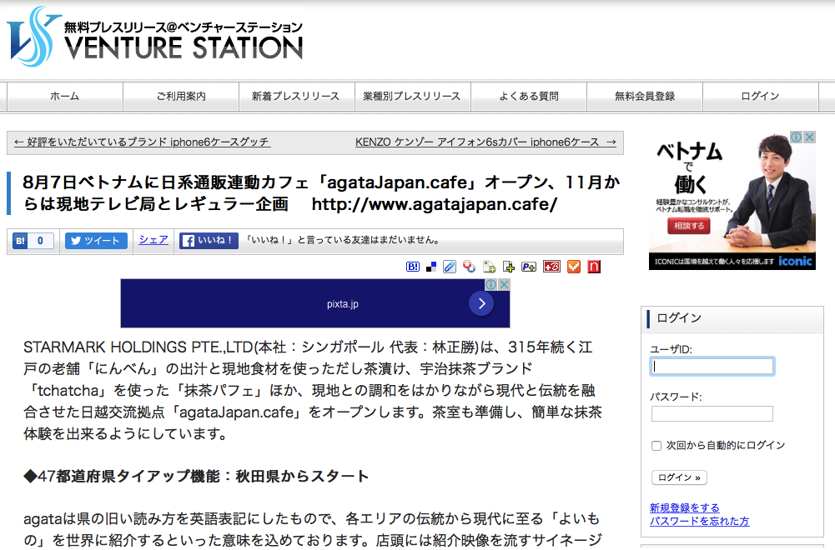
Task: Click 新規登録をする link
Action: pyautogui.click(x=684, y=508)
